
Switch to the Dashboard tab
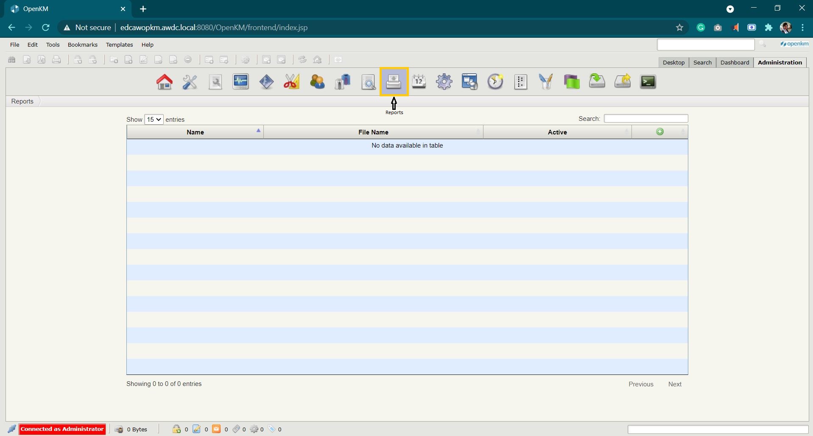click(735, 62)
